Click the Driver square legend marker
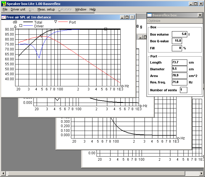Image resolution: width=205 pixels, height=177 pixels. [x=20, y=26]
